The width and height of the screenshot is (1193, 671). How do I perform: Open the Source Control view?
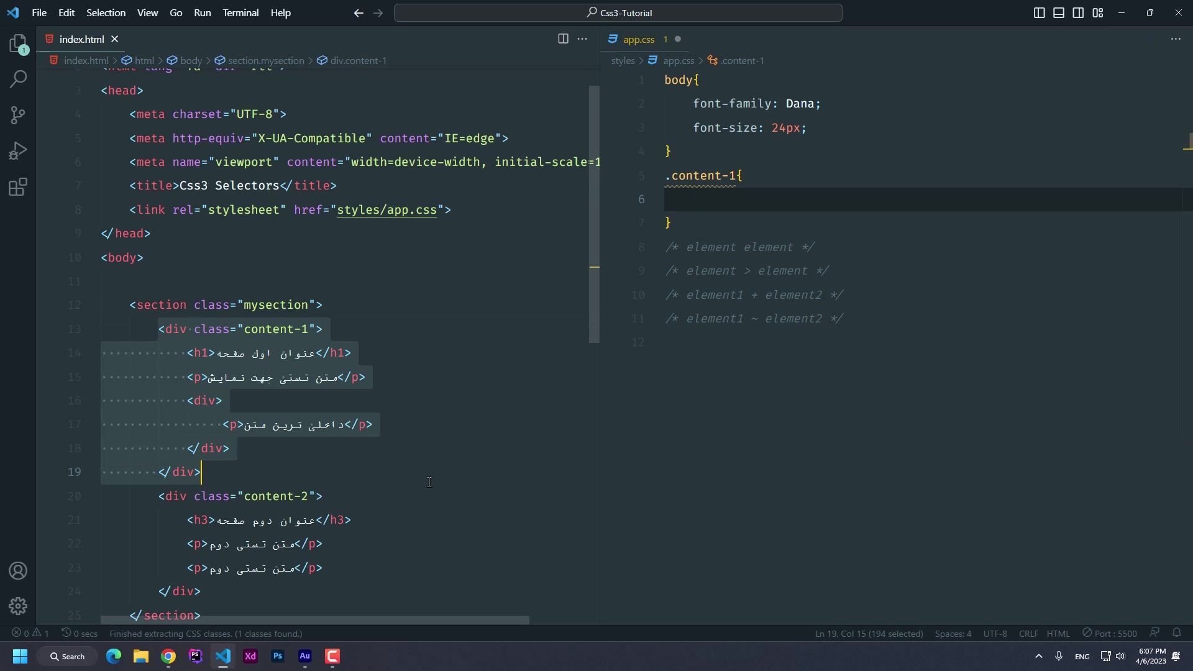(18, 115)
